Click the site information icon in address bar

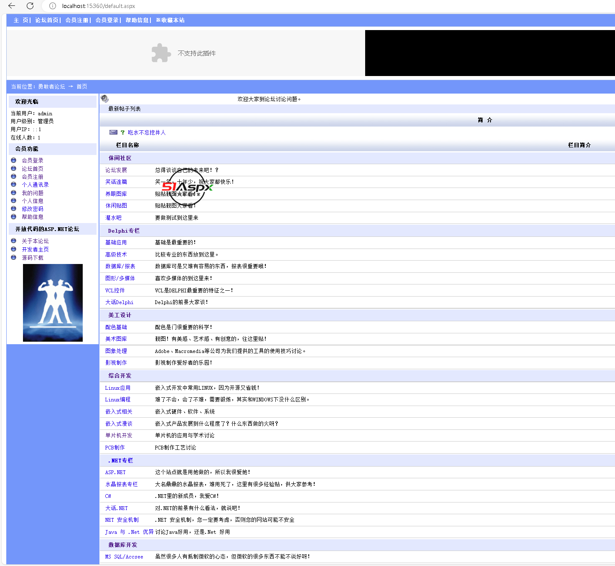pos(53,6)
